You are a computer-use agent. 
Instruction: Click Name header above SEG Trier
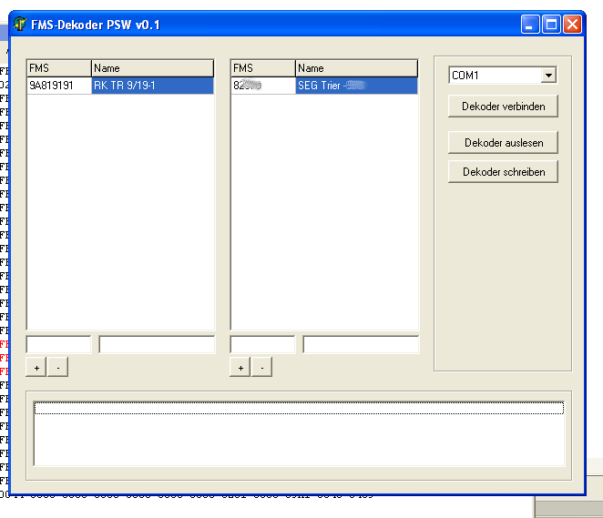356,68
